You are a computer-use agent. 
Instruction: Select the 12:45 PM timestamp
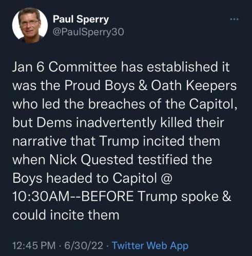(34, 245)
